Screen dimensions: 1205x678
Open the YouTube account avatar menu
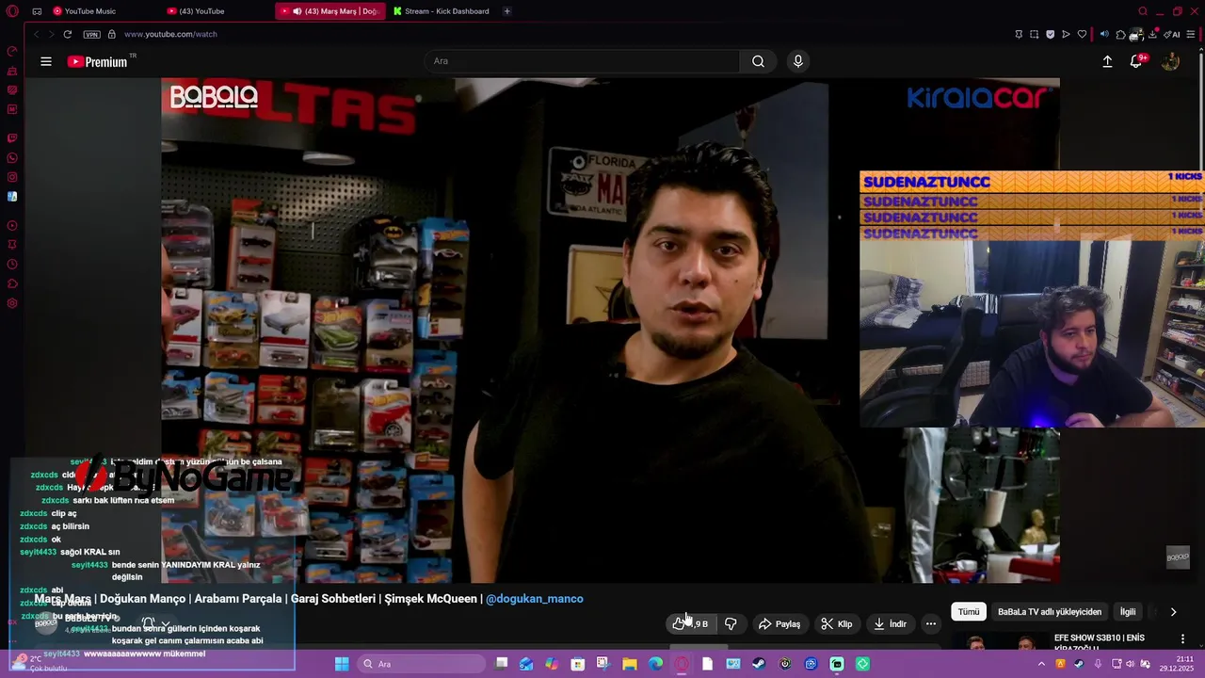(1170, 61)
